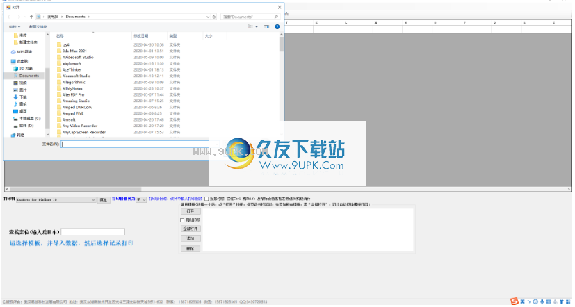Open 3ds Max 2021 folder icon
This screenshot has width=575, height=307.
(x=59, y=51)
